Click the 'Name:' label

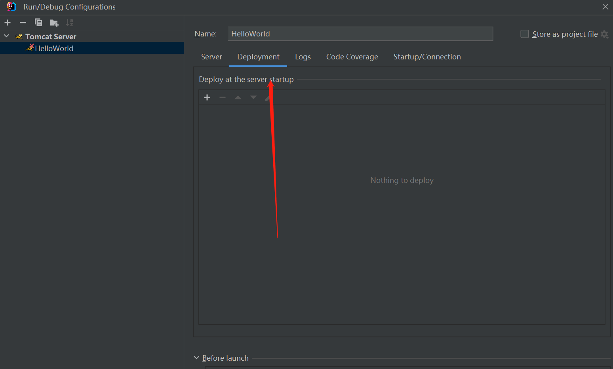tap(206, 34)
